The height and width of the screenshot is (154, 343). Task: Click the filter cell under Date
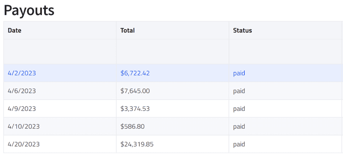60,51
